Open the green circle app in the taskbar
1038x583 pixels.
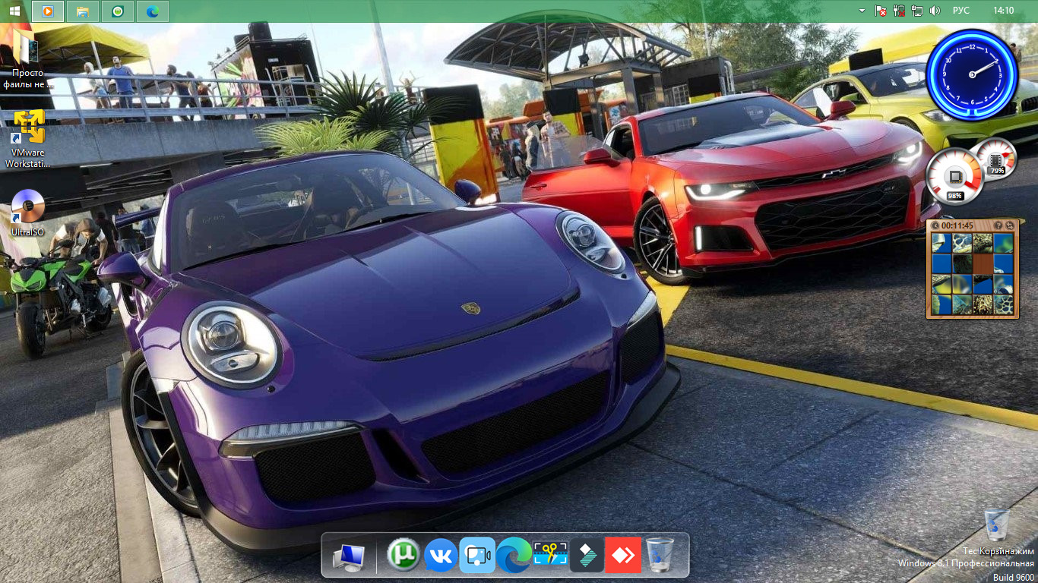tap(118, 11)
